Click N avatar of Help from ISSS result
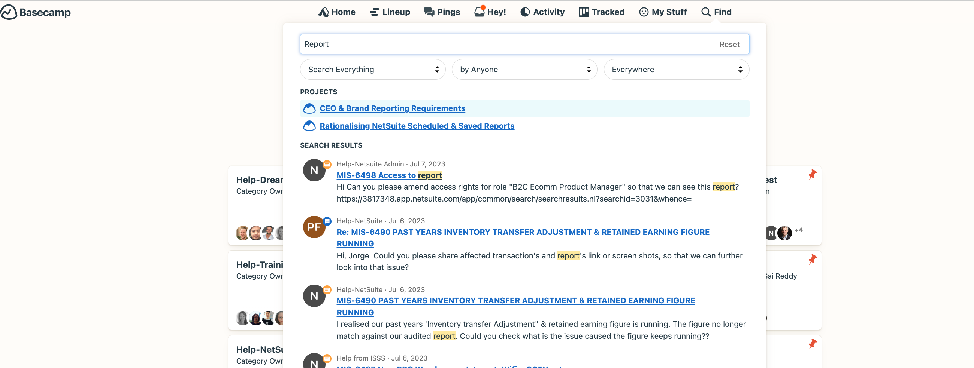This screenshot has height=368, width=974. pyautogui.click(x=314, y=362)
